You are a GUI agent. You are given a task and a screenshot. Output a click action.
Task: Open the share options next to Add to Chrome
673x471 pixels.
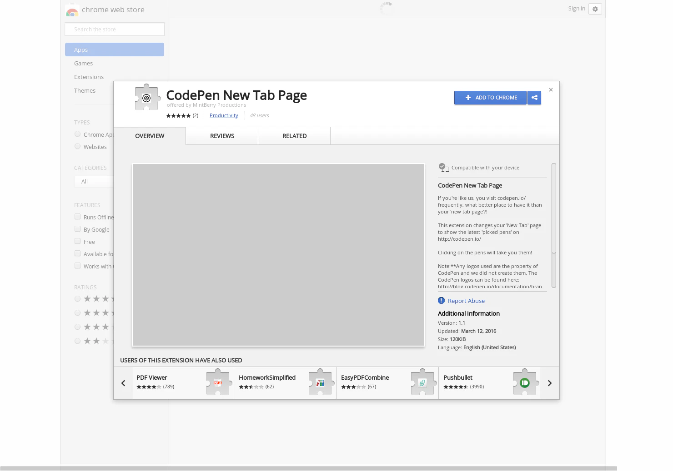[x=534, y=98]
